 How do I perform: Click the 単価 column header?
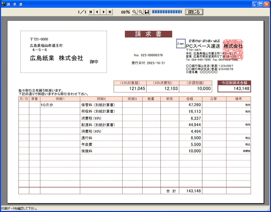pyautogui.click(x=170, y=99)
